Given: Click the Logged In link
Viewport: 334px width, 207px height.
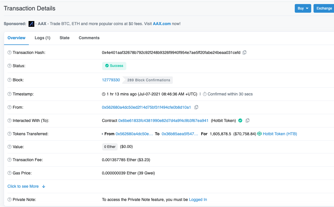Looking at the screenshot, I should tap(198, 200).
